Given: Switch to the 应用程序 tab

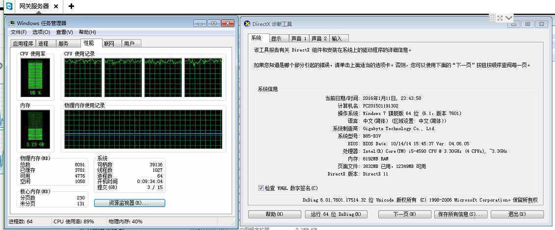Looking at the screenshot, I should pos(23,44).
